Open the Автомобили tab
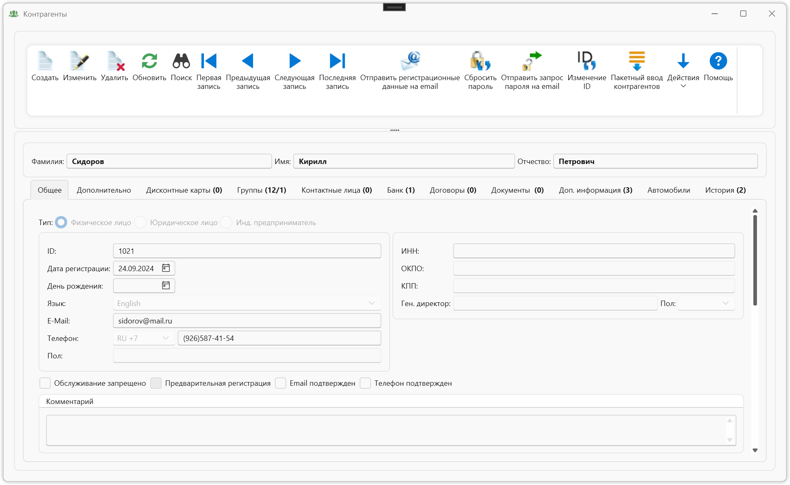The height and width of the screenshot is (485, 790). coord(669,190)
